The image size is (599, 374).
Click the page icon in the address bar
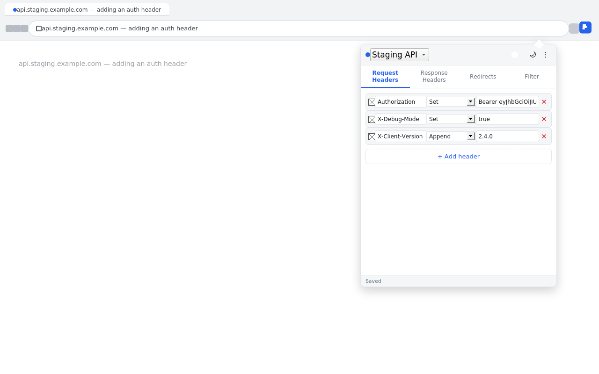click(39, 29)
